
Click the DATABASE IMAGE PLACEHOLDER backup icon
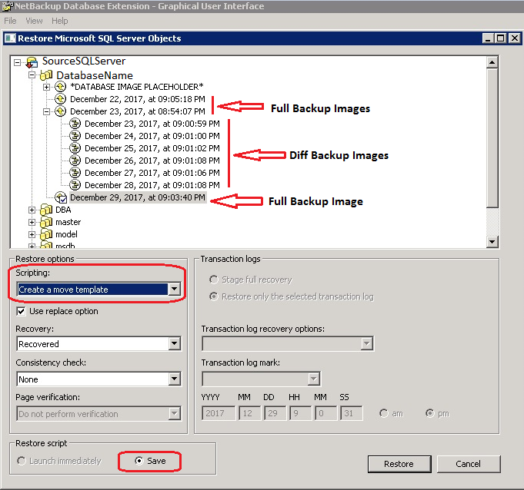click(x=61, y=87)
